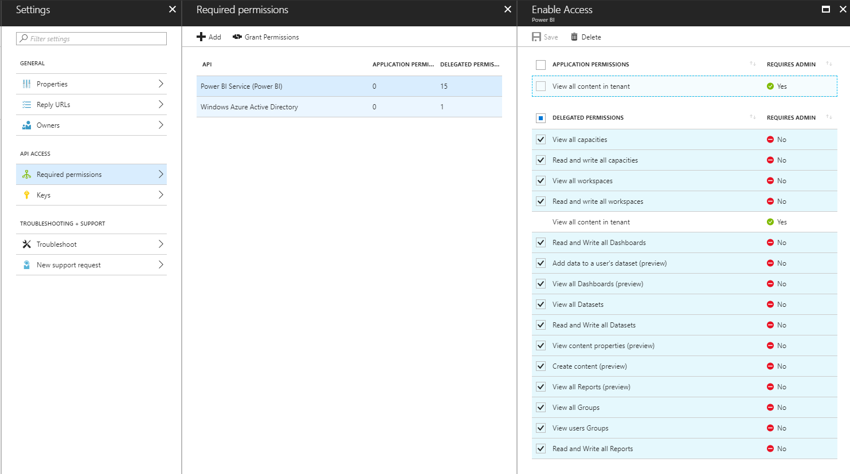Click the Reply URLs list icon
The image size is (850, 474).
(26, 105)
